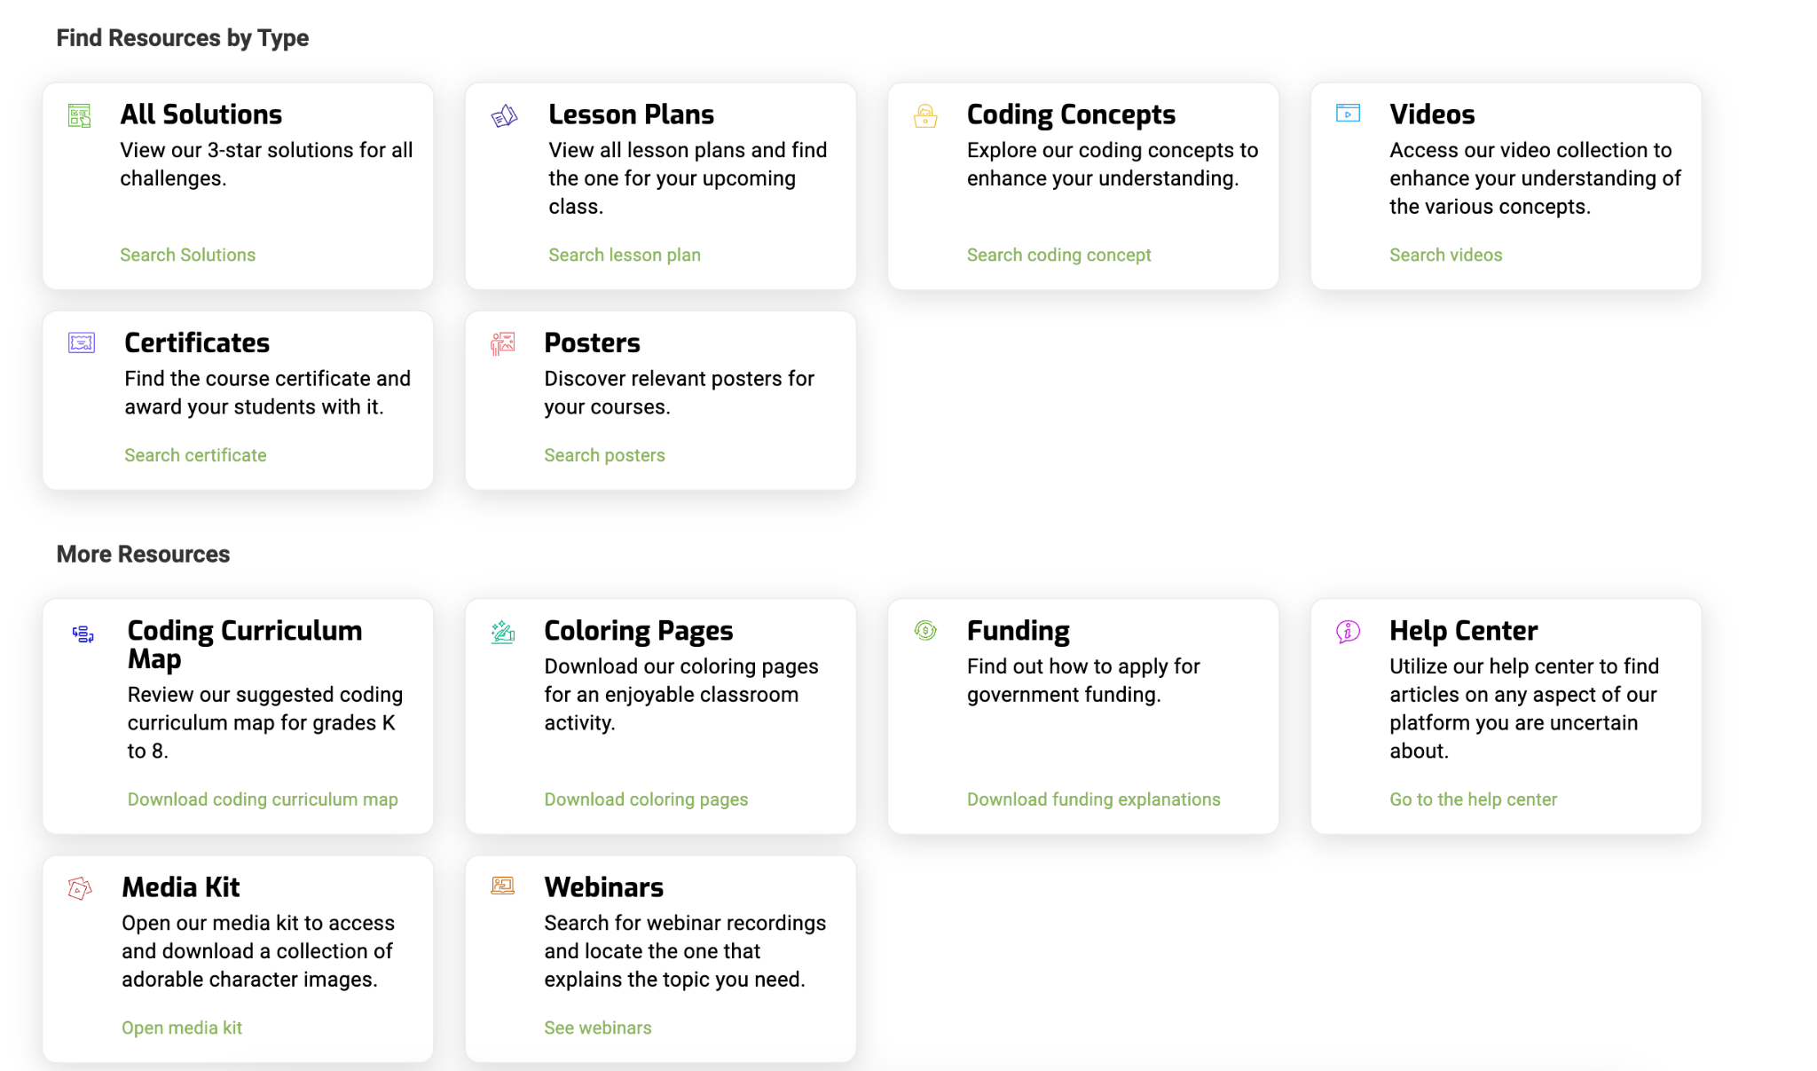Follow the Search lesson plan link

pos(624,255)
